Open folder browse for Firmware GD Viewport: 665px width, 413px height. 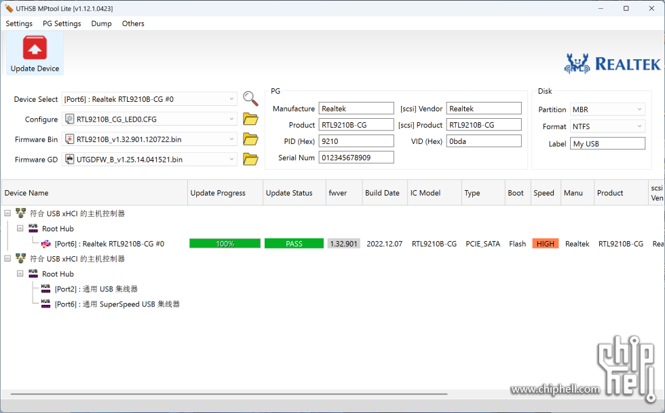pos(250,159)
